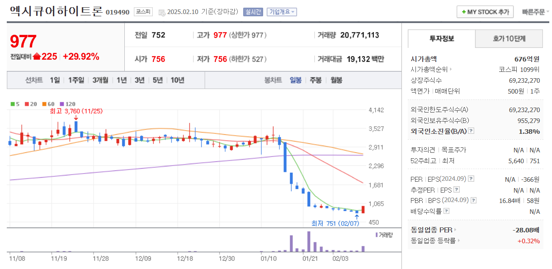Switch to the 투자정보 tab
Screen dimensions: 552x269
click(x=442, y=39)
